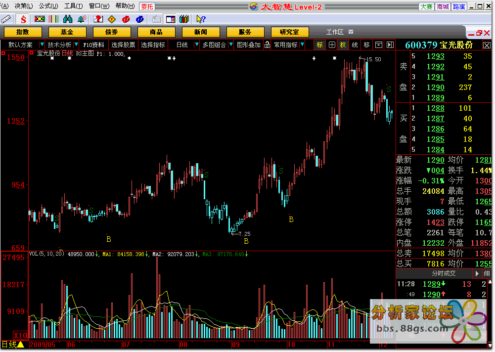Screen dimensions: 495x352
Task: Click the skip-to-end arrow icon
Action: 390,45
